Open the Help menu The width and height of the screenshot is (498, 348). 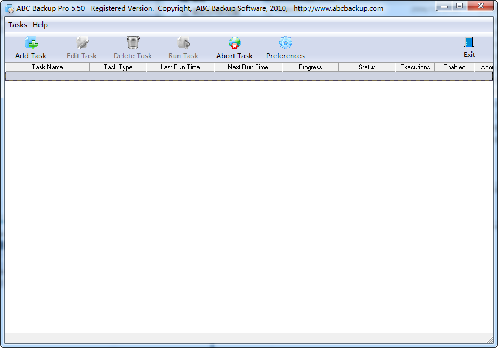click(40, 25)
